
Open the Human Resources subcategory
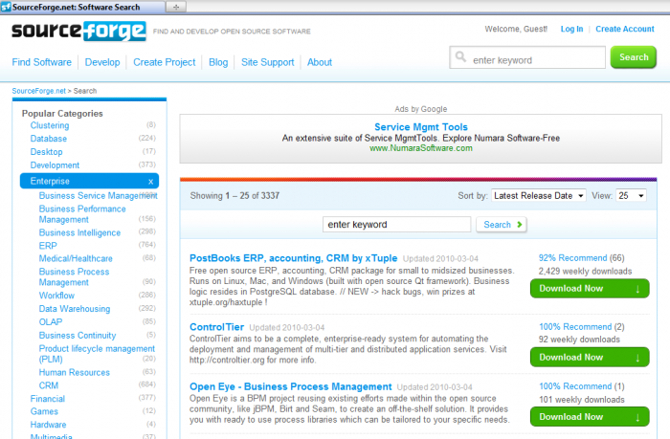coord(74,372)
